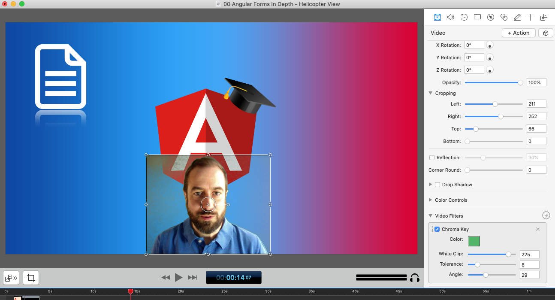The image size is (555, 300).
Task: Click the Right crop value 252
Action: [537, 116]
